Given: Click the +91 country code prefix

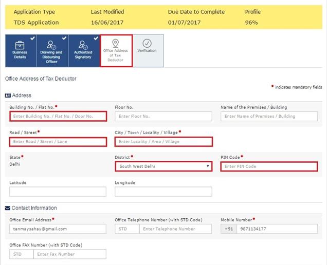Looking at the screenshot, I should pyautogui.click(x=229, y=229).
